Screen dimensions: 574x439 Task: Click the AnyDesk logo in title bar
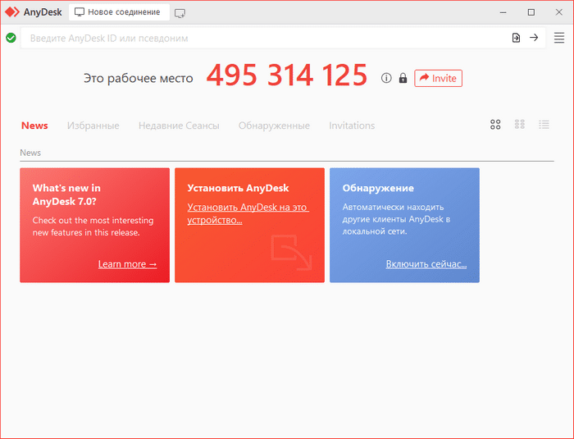[x=12, y=12]
